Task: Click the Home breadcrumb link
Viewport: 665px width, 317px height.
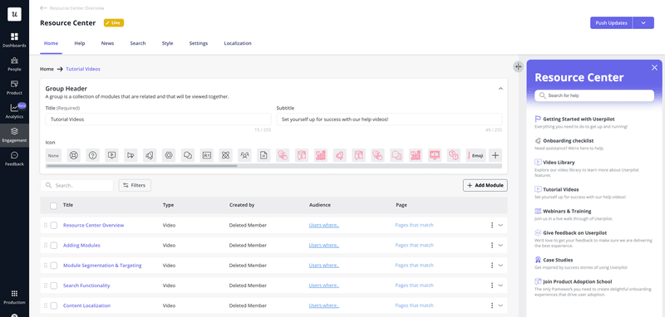Action: [47, 69]
